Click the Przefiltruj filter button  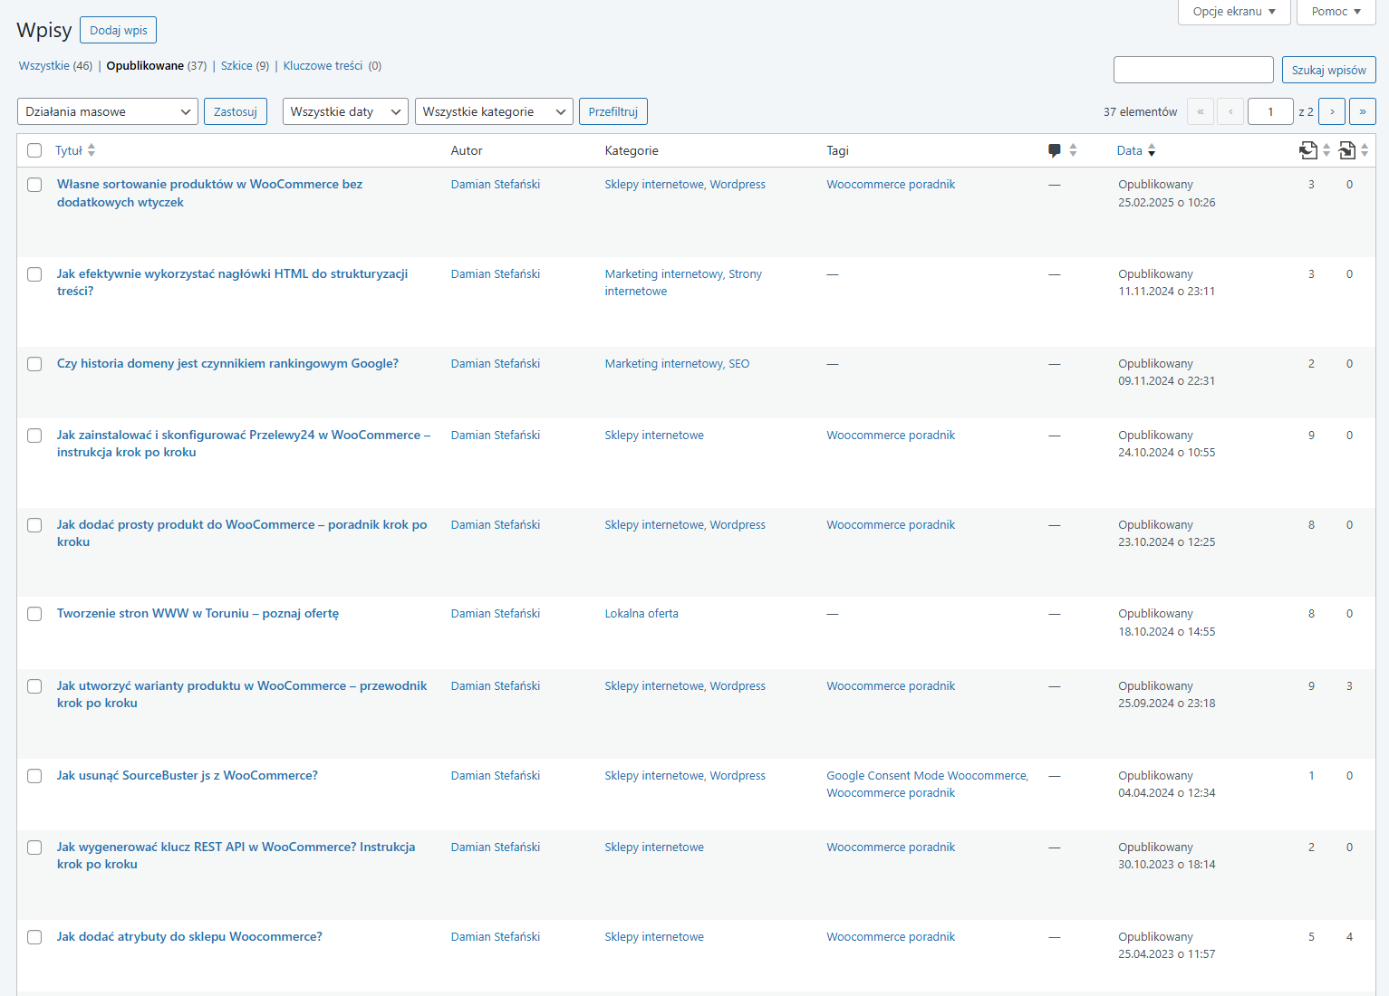pos(613,111)
